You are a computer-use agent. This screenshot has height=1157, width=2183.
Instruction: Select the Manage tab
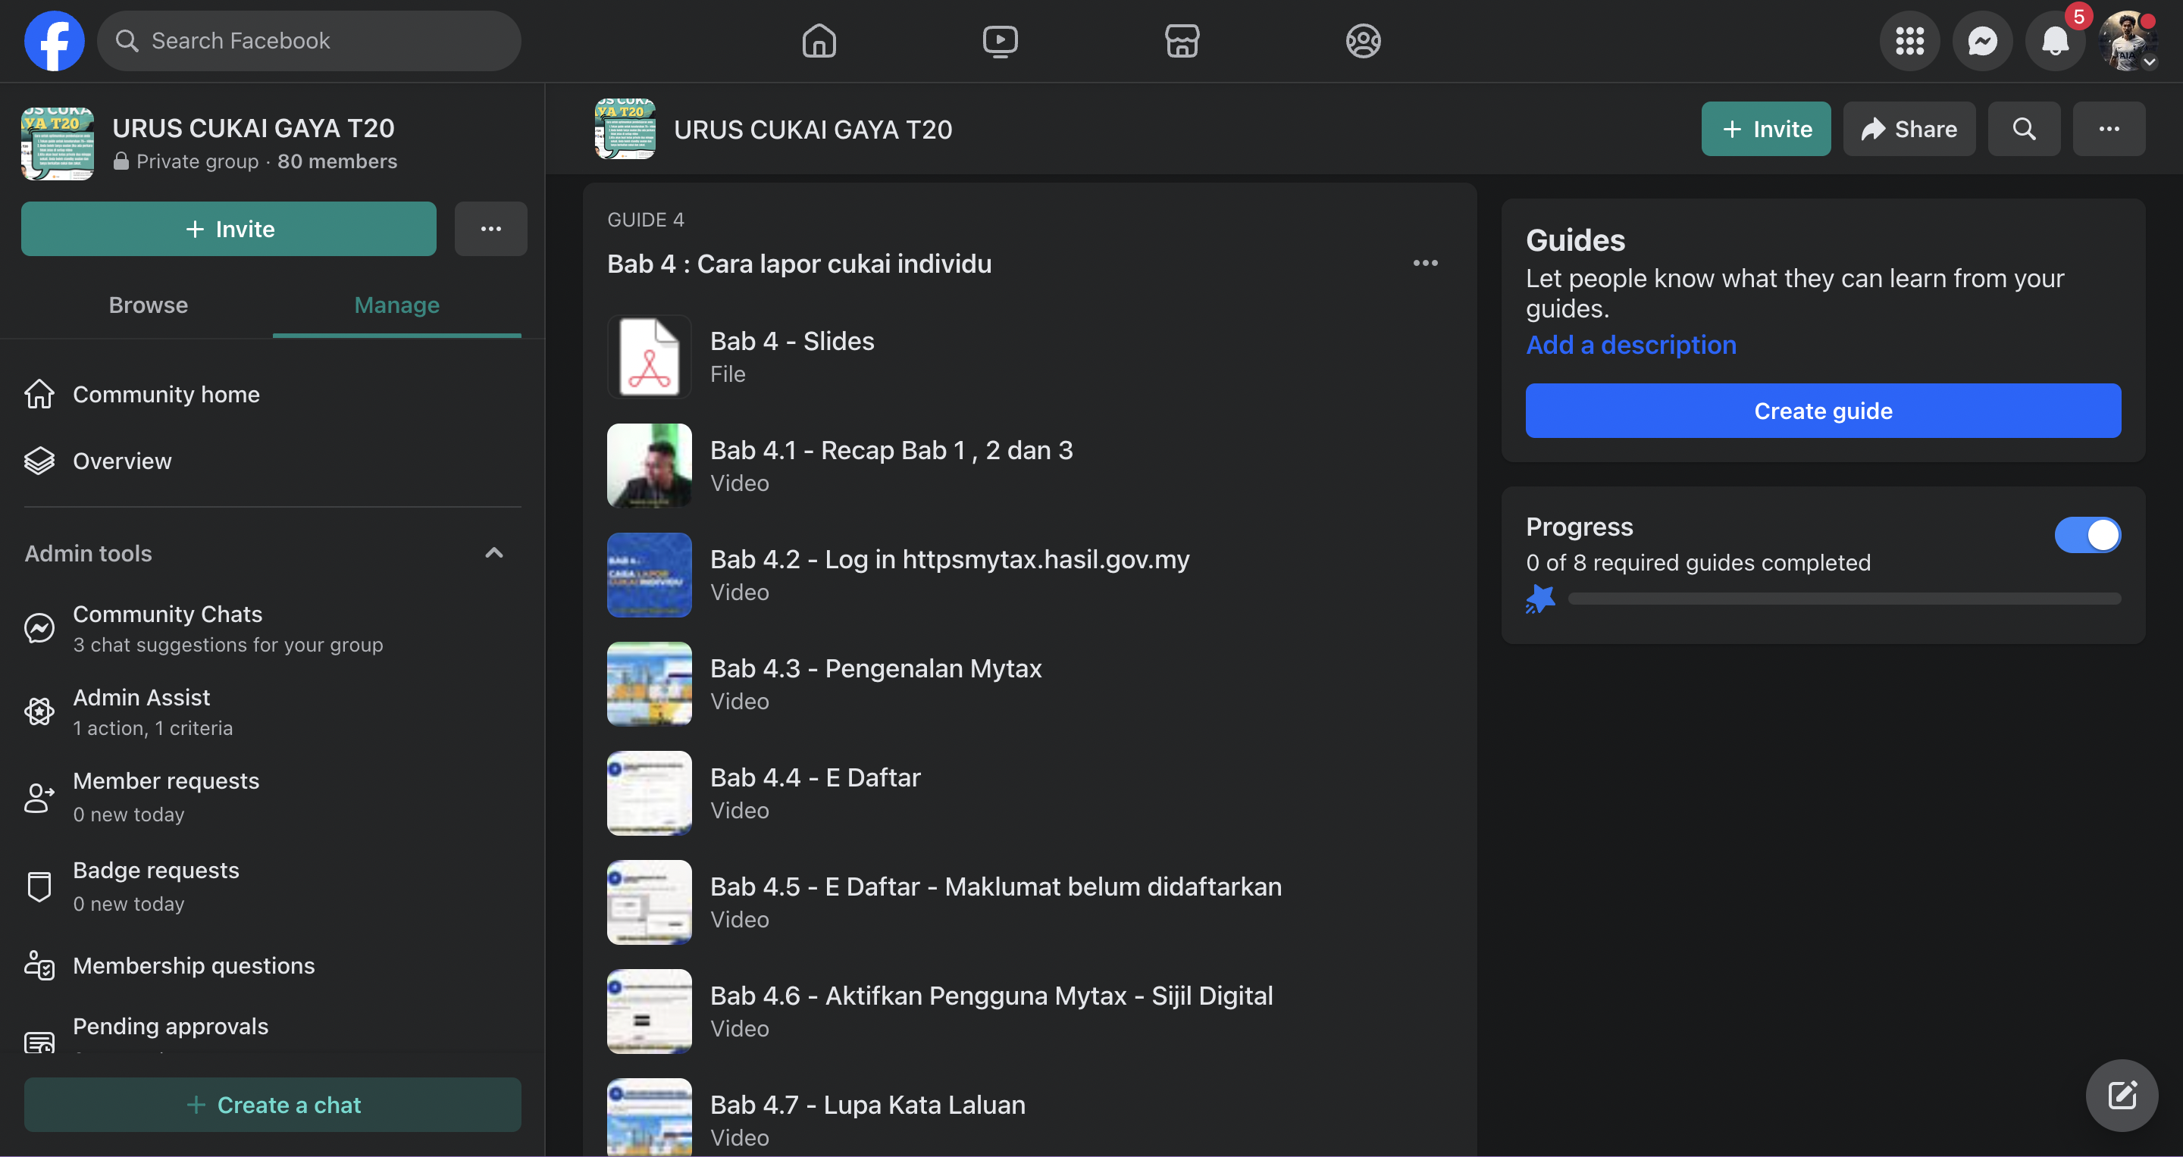[x=396, y=305]
